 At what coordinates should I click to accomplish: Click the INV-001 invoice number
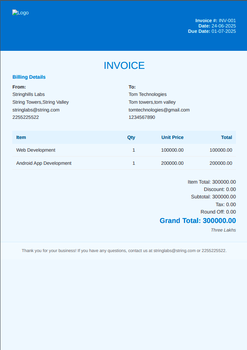click(x=227, y=20)
